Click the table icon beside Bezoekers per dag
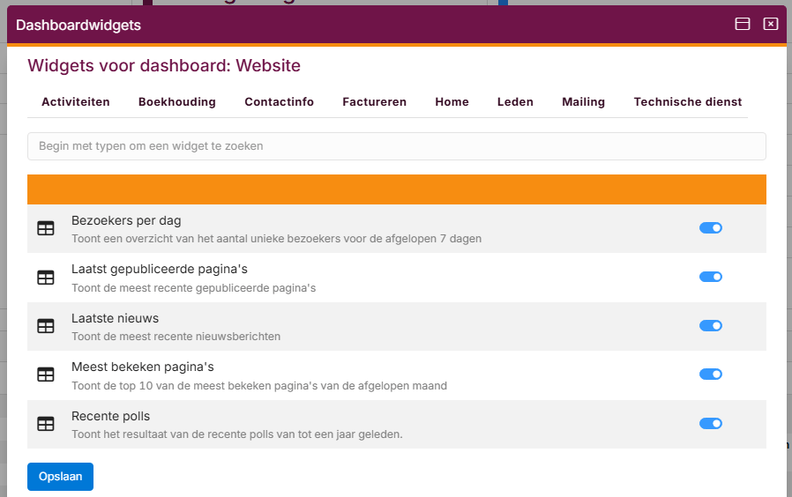The image size is (792, 497). [46, 228]
